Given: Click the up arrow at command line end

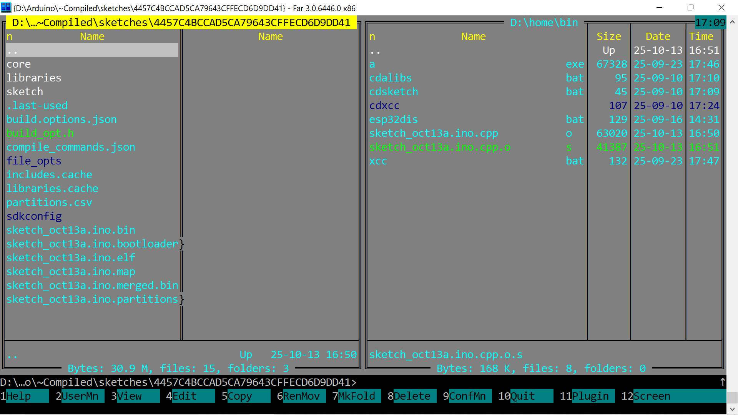Looking at the screenshot, I should click(x=723, y=382).
